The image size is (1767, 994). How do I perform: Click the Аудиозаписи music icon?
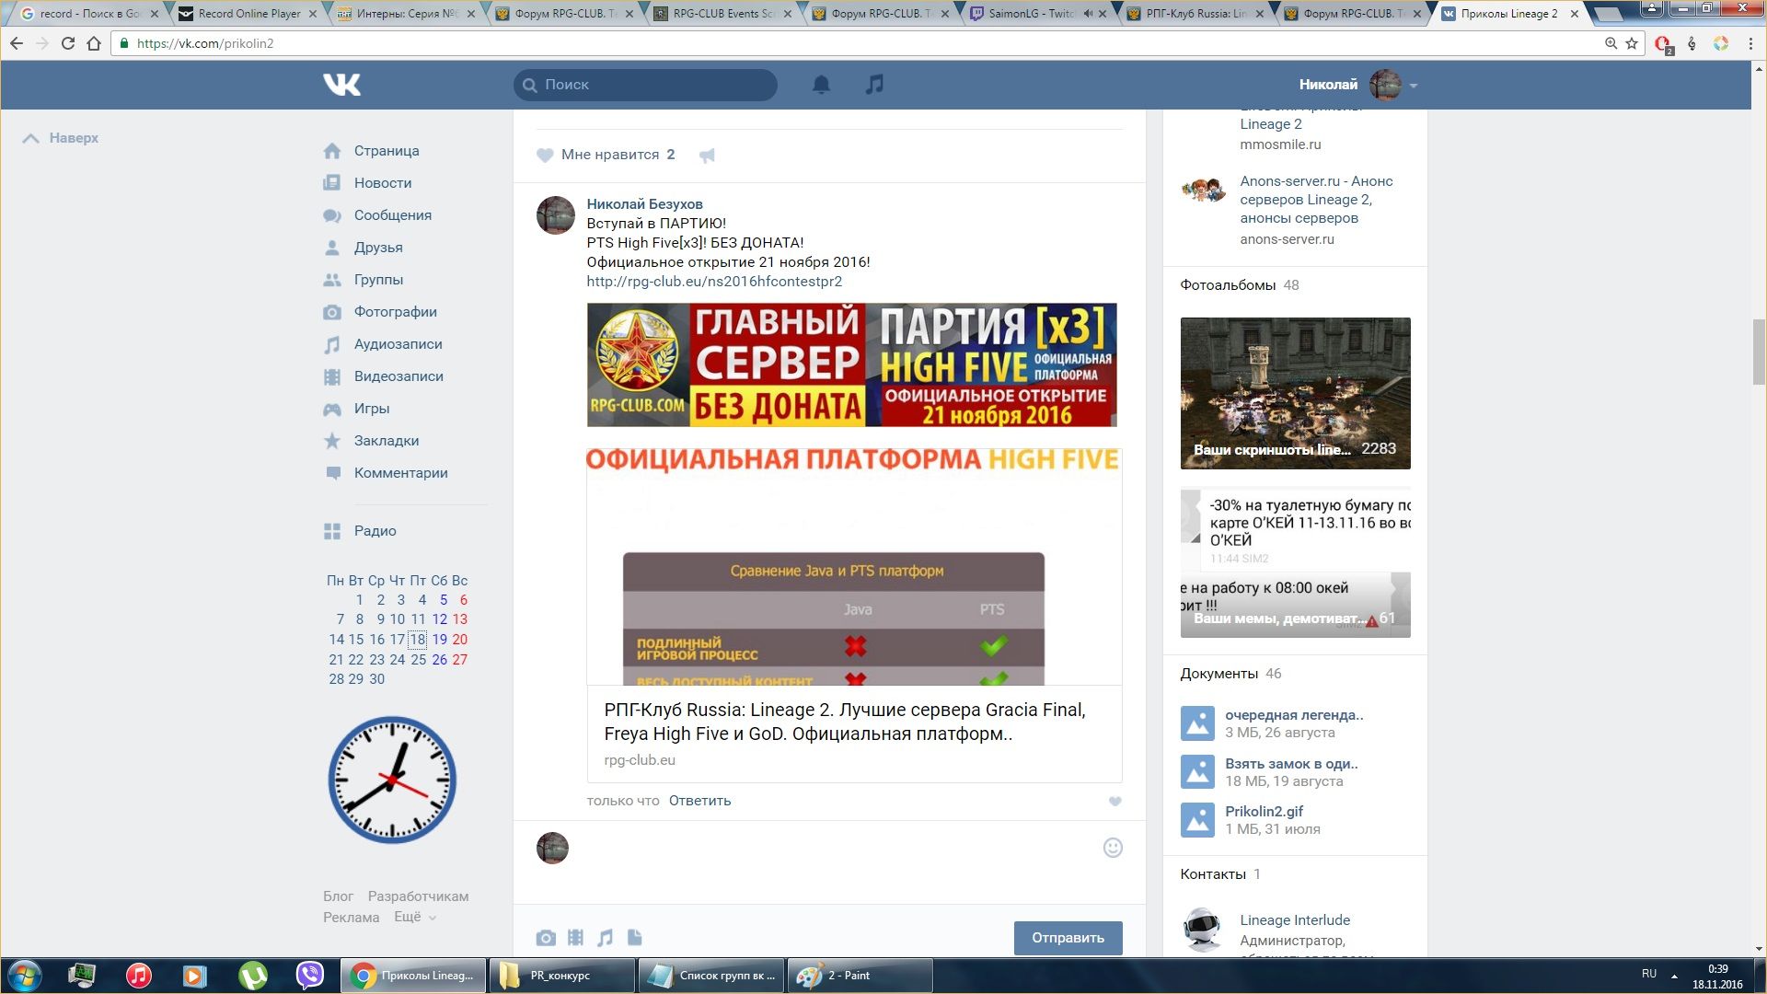pos(332,344)
